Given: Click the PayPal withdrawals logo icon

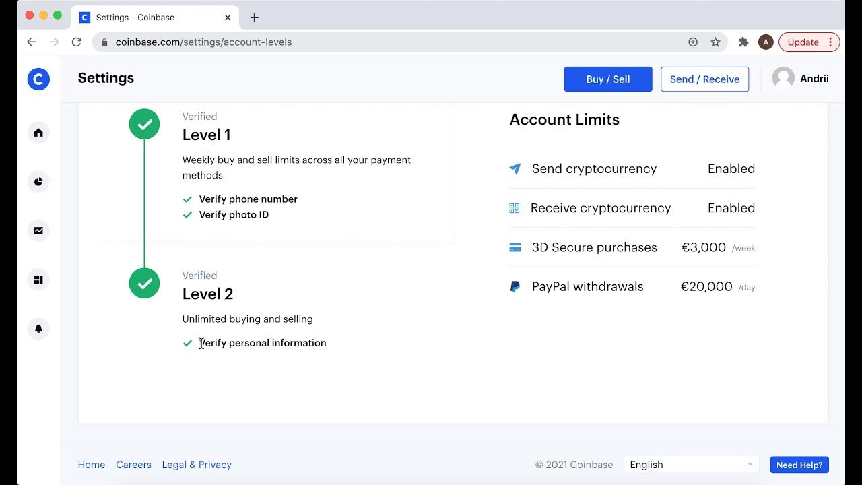Looking at the screenshot, I should [515, 286].
